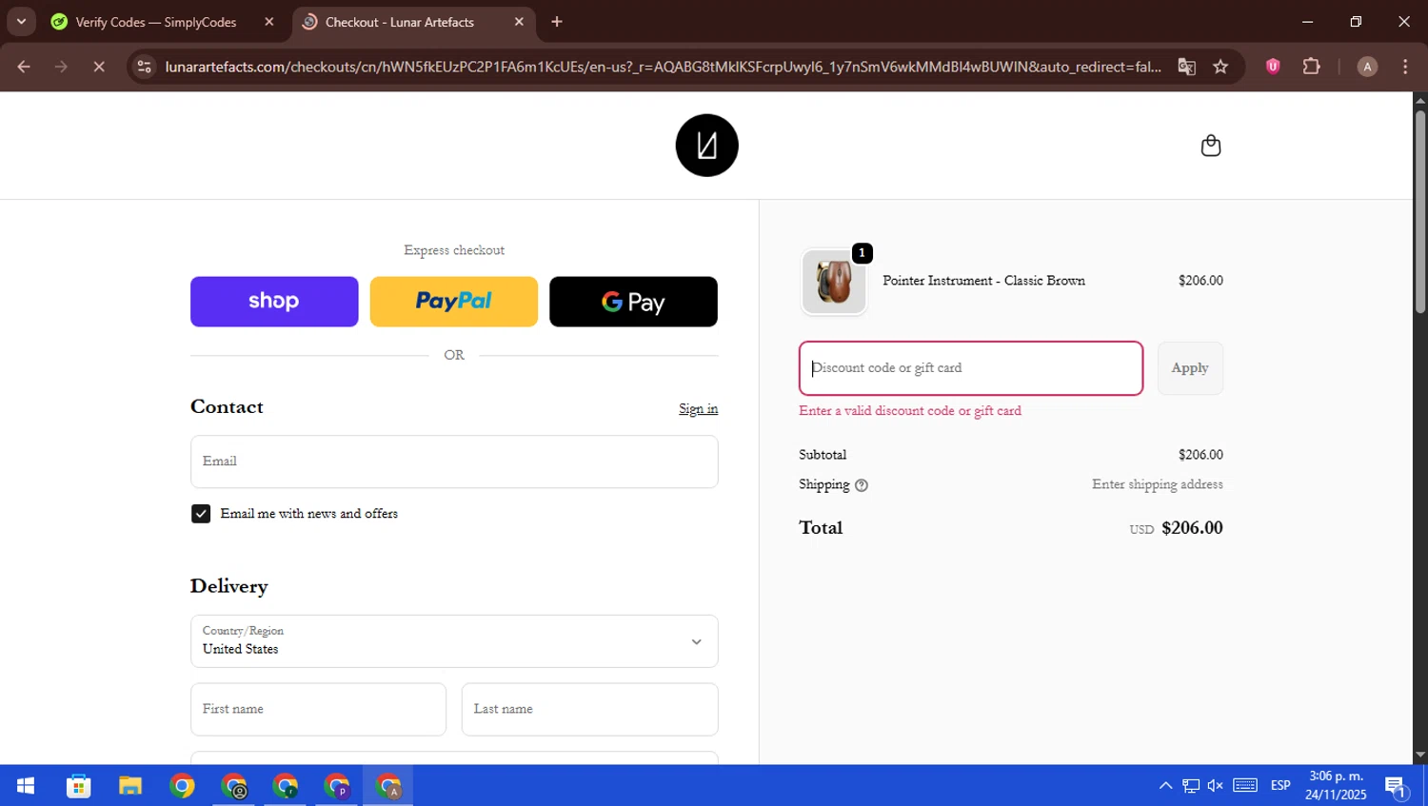
Task: Pay with PayPal button
Action: [453, 302]
